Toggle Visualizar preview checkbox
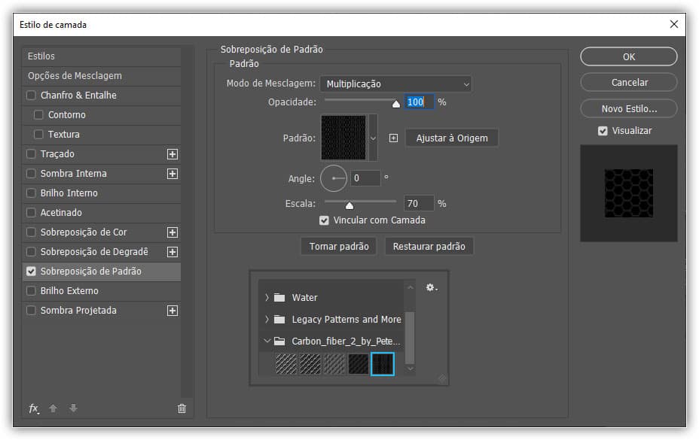 603,131
